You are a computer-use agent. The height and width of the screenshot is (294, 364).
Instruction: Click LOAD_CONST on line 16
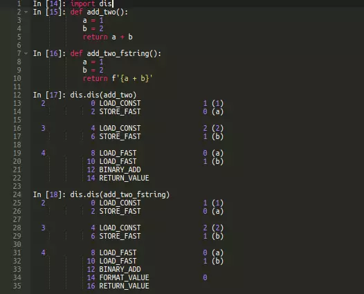[120, 128]
